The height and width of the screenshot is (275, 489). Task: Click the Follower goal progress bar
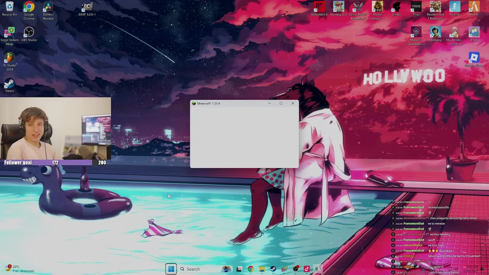(x=55, y=163)
